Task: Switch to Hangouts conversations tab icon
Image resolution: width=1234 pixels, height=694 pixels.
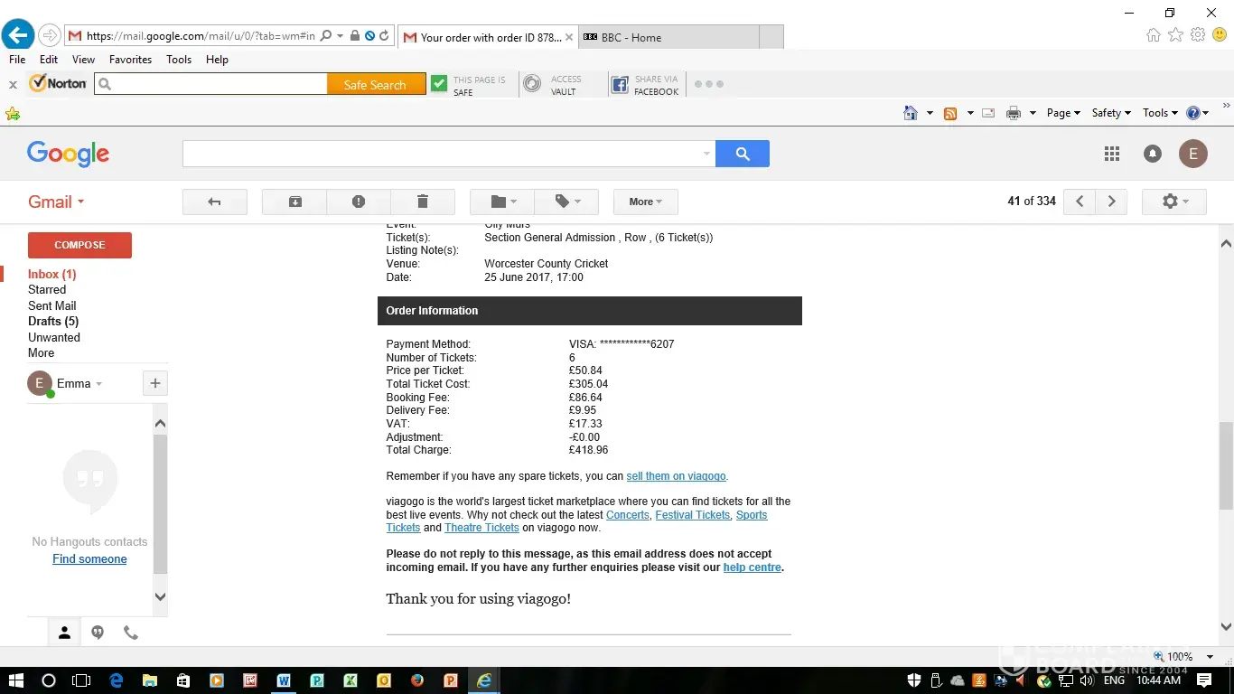Action: point(98,633)
